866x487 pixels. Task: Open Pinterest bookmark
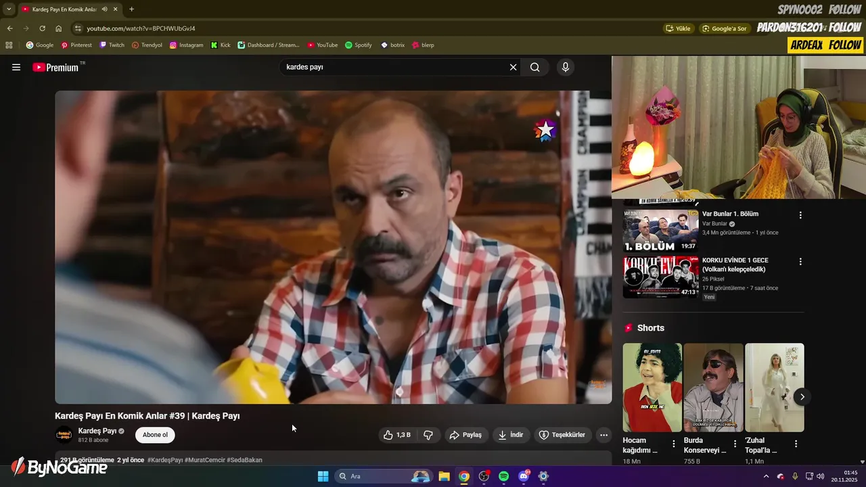point(76,45)
